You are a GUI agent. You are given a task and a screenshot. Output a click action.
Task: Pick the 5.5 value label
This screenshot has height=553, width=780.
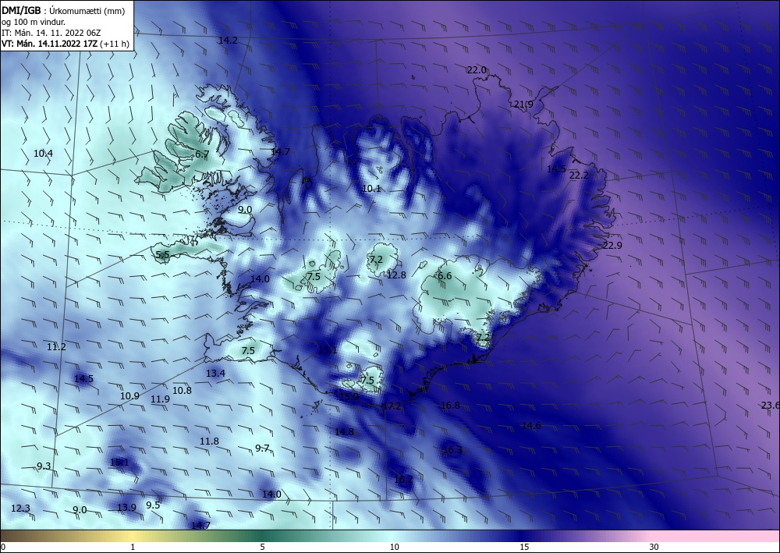pyautogui.click(x=163, y=254)
